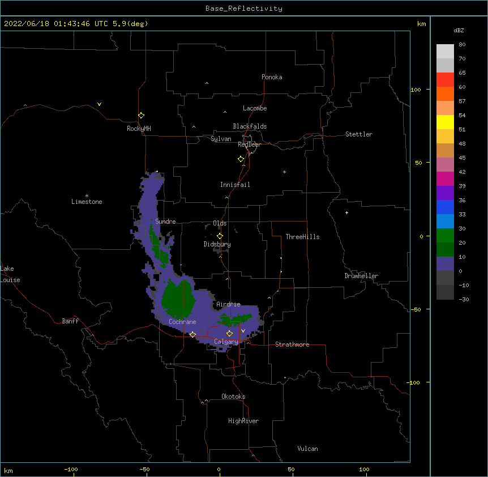Click the yellow diamond marker near RockyMH
The width and height of the screenshot is (488, 477).
coord(142,116)
